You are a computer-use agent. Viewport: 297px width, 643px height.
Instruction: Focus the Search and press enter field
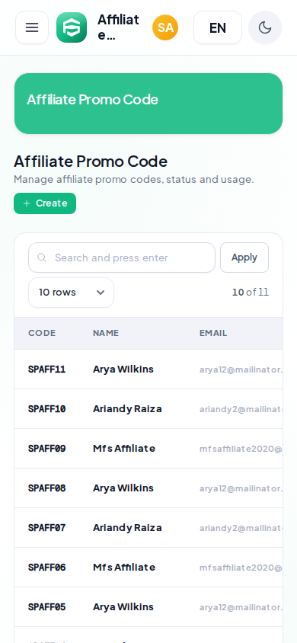122,258
